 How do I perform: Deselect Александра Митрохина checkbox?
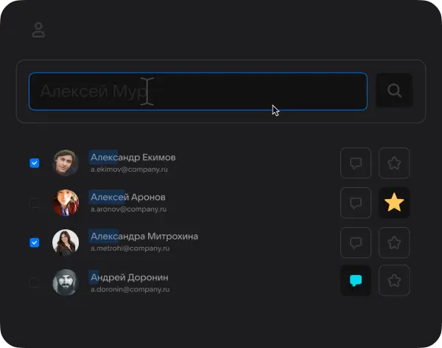(x=35, y=242)
